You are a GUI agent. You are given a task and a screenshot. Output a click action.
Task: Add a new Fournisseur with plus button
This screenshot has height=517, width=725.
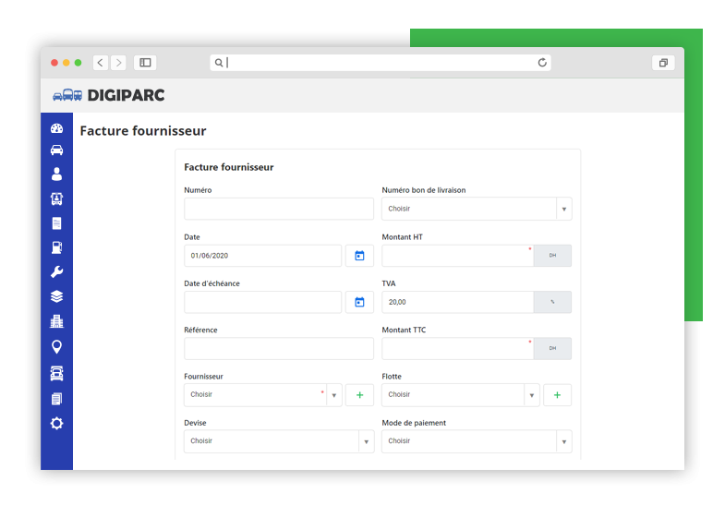359,395
